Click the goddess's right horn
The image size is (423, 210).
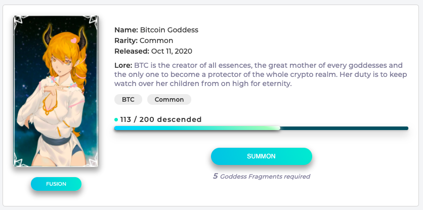pos(82,39)
